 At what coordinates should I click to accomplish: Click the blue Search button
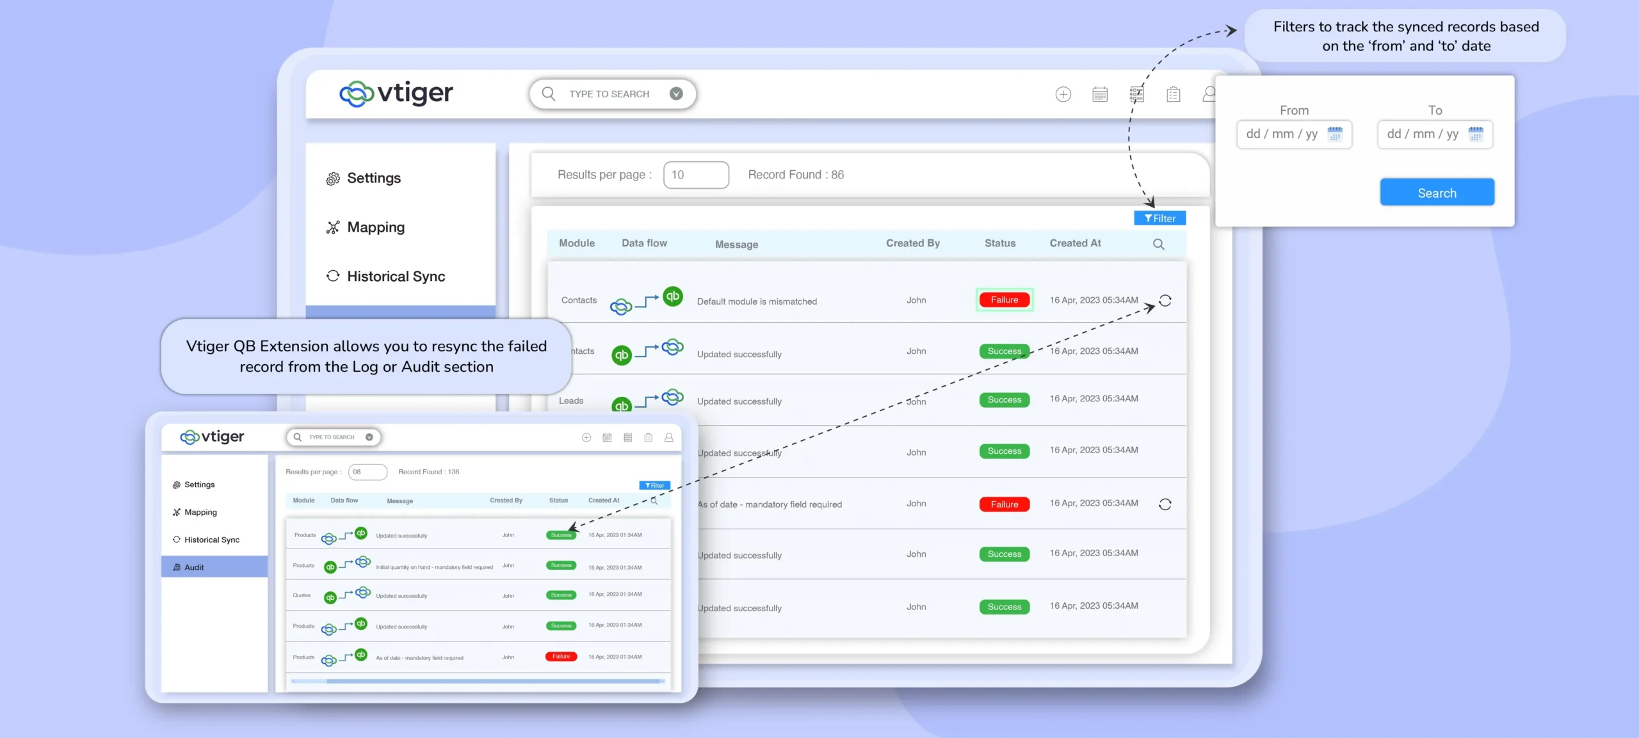point(1437,193)
